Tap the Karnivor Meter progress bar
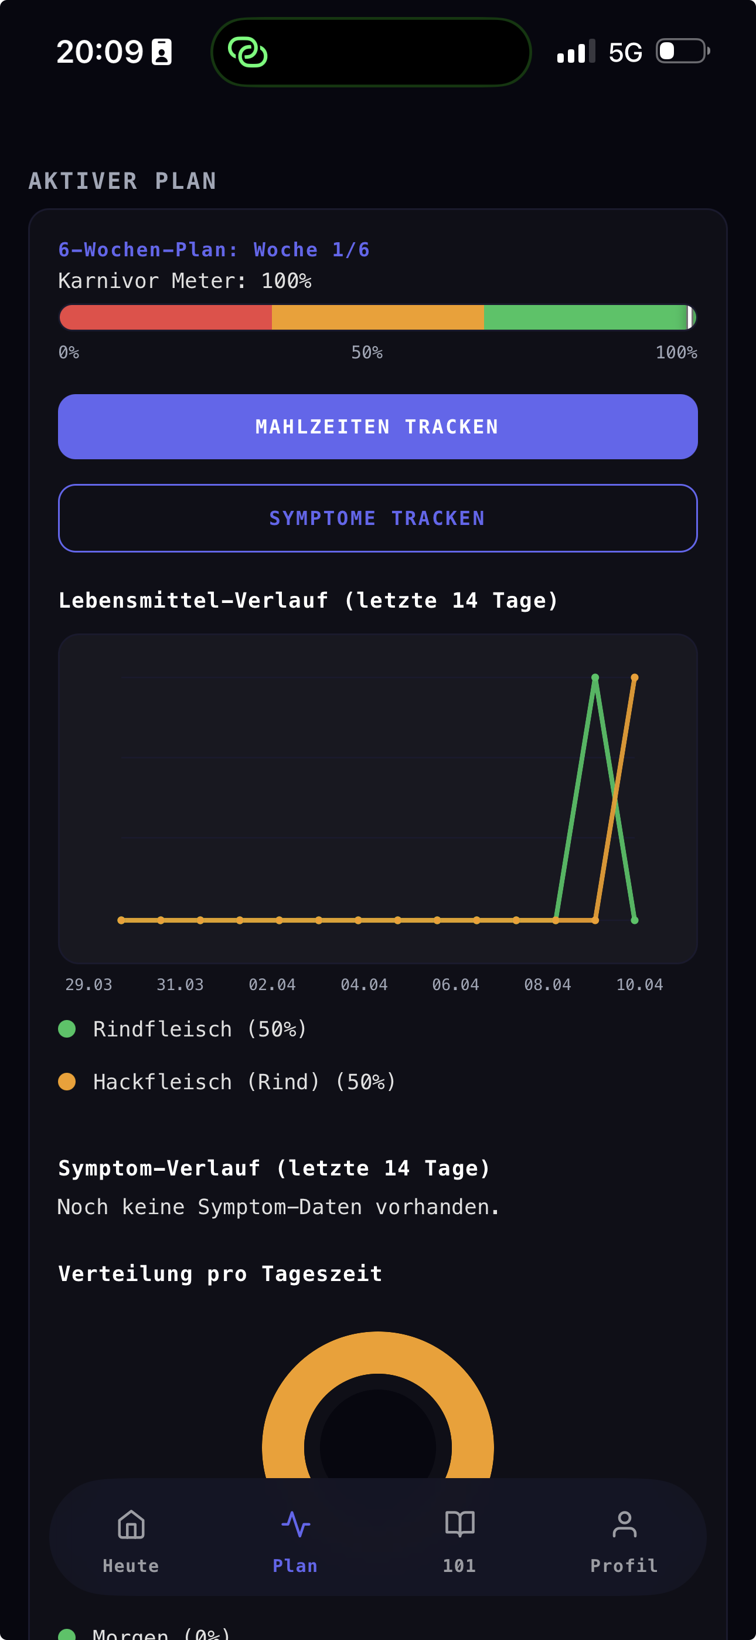This screenshot has width=756, height=1640. [378, 316]
